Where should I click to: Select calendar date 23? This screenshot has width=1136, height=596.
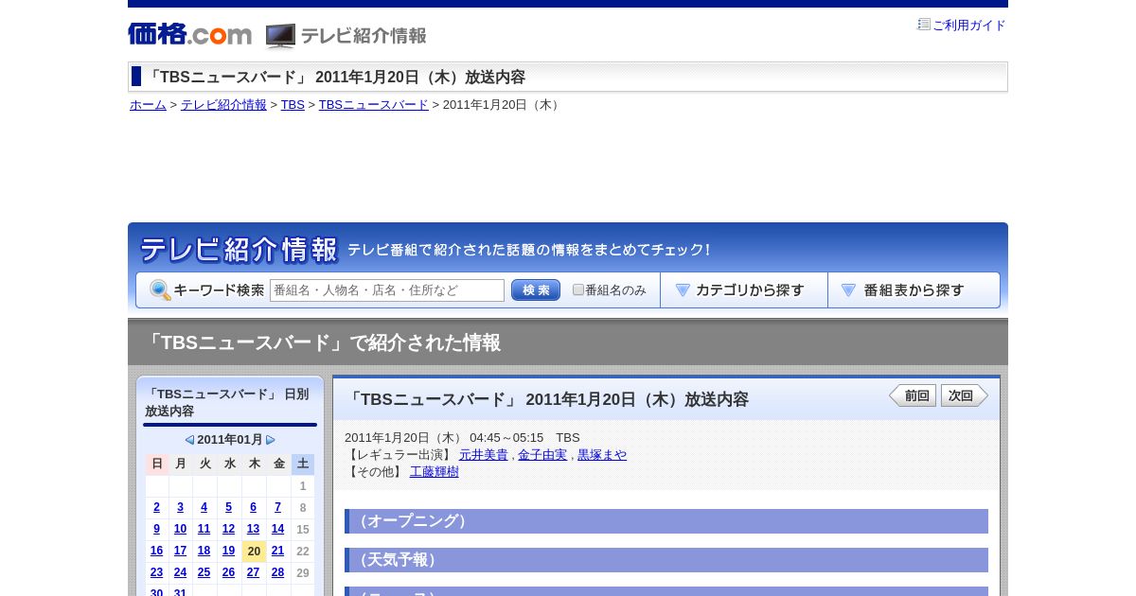click(157, 572)
